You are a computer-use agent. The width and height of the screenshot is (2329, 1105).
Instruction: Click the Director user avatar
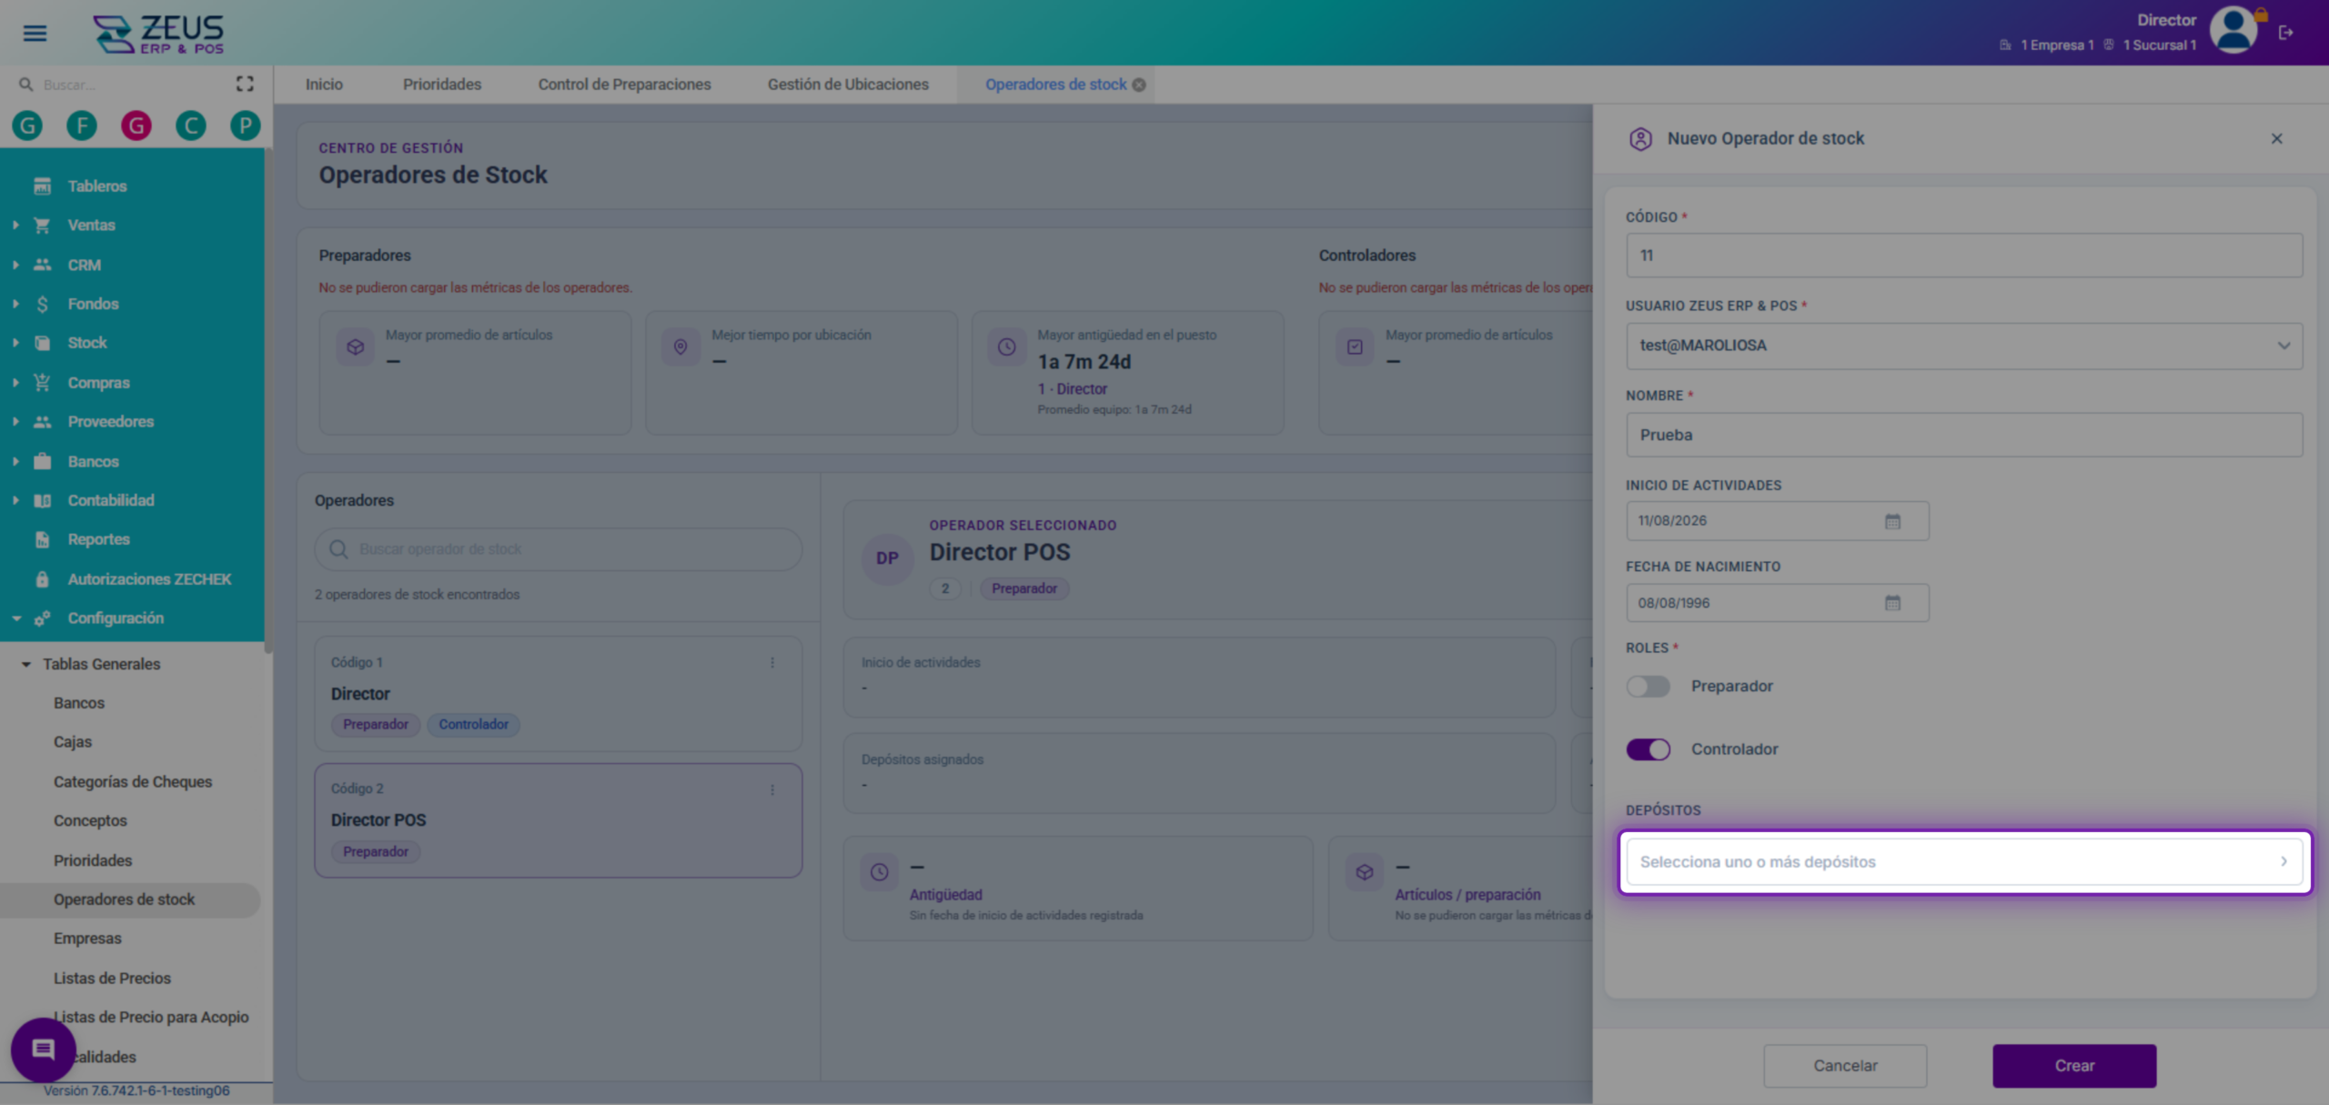coord(2233,31)
